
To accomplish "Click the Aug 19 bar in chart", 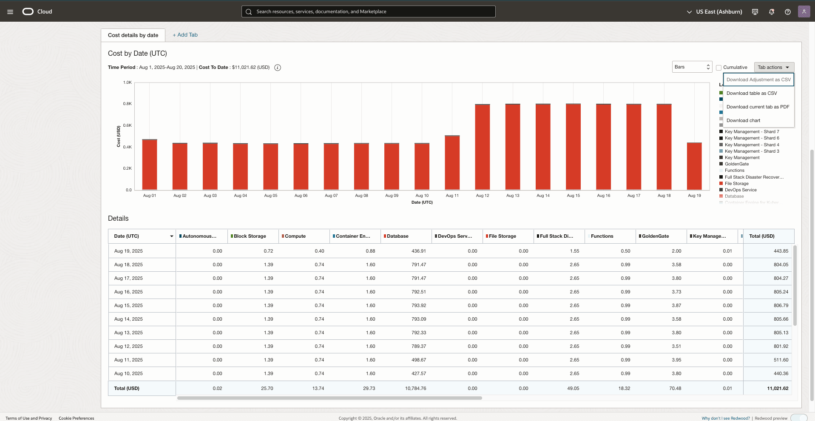I will click(x=694, y=166).
